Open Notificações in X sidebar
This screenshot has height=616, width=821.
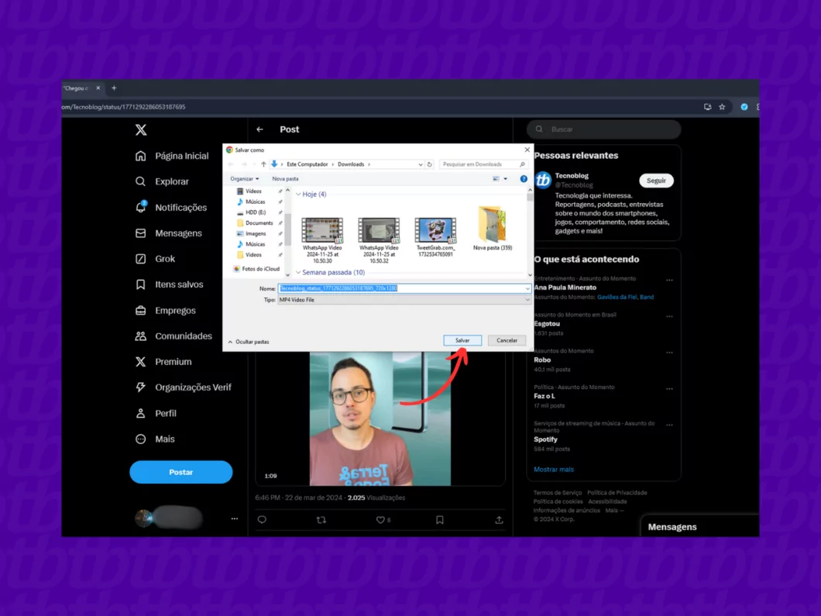click(170, 208)
